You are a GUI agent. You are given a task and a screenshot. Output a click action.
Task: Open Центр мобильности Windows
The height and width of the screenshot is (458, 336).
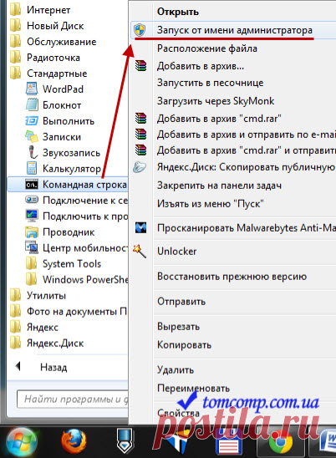[x=77, y=247]
